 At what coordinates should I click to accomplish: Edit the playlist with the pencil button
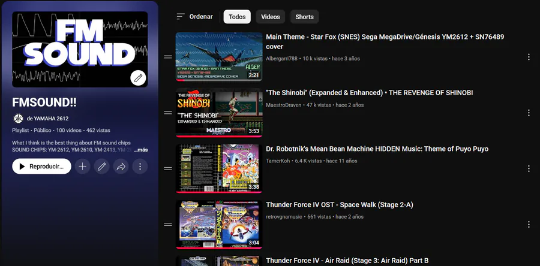101,167
